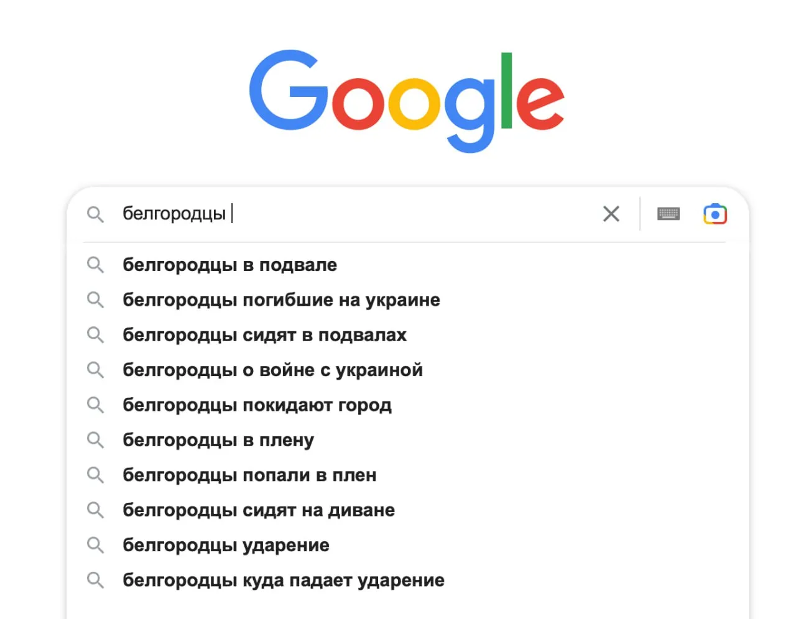Viewport: 796px width, 619px height.
Task: Open the virtual keyboard input tool
Action: click(x=669, y=214)
